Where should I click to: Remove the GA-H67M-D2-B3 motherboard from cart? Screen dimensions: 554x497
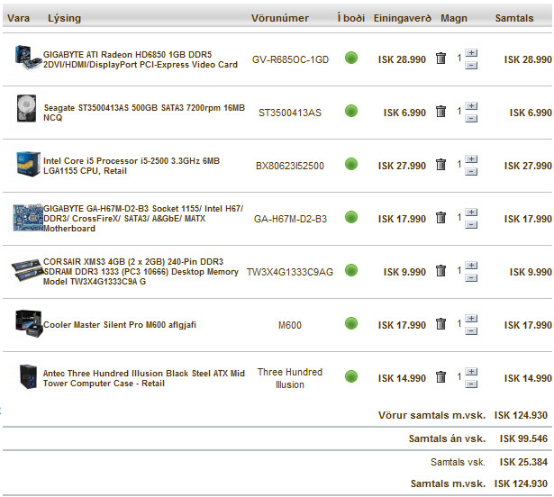440,218
